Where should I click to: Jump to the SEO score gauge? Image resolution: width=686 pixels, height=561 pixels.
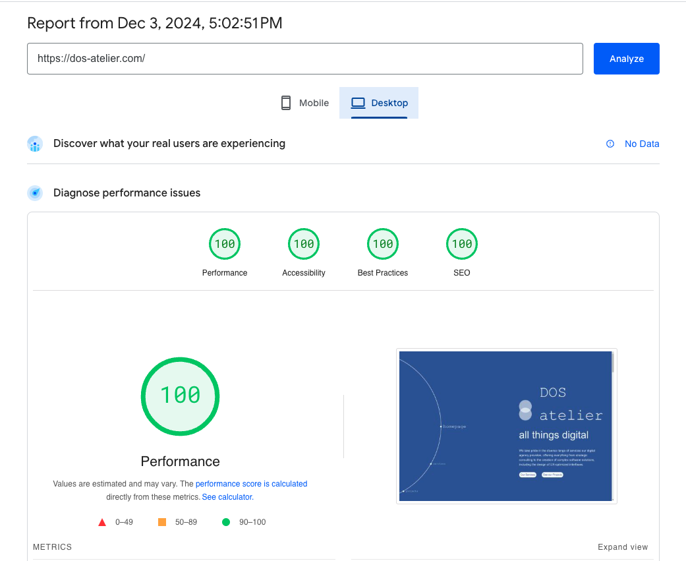tap(461, 244)
